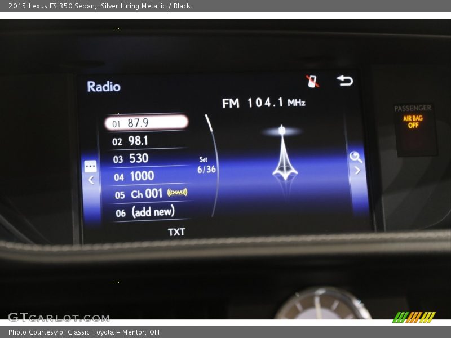Select preset 05 Ch 001

coord(149,194)
